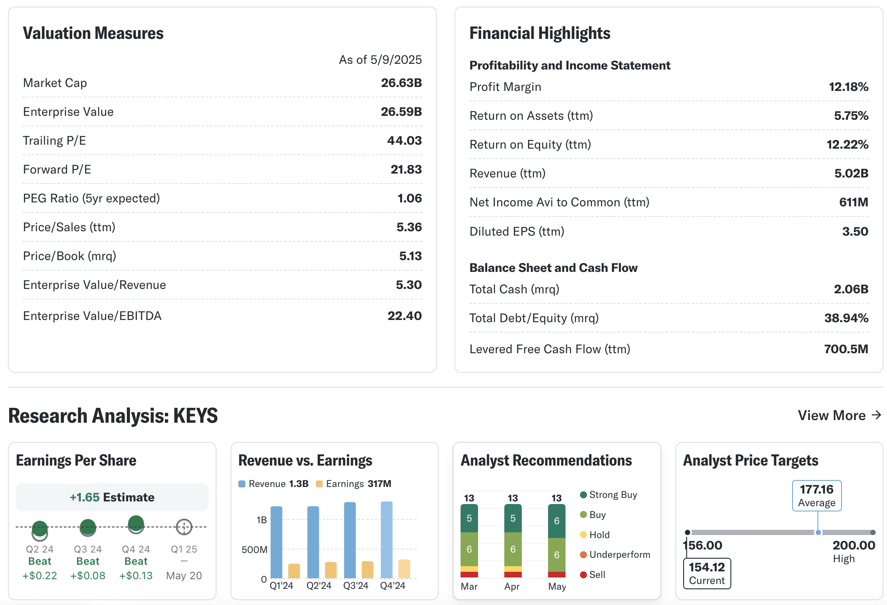The width and height of the screenshot is (887, 605).
Task: Click the Q3 24 EPS beat dot
Action: click(x=88, y=527)
